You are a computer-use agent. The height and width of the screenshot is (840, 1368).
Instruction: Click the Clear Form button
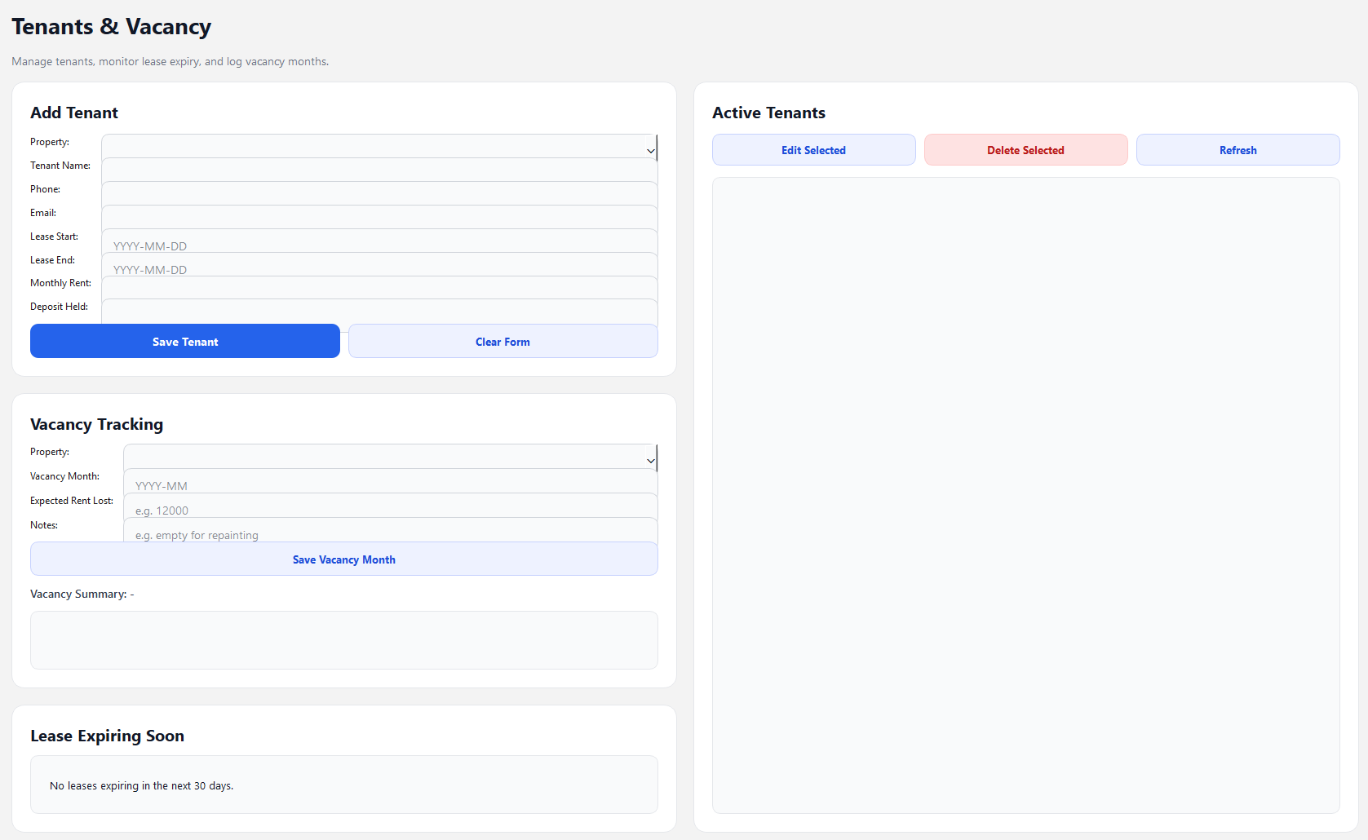pos(503,341)
